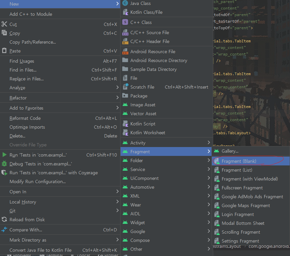Choose Mark Directory as
The image size is (290, 256).
click(60, 240)
